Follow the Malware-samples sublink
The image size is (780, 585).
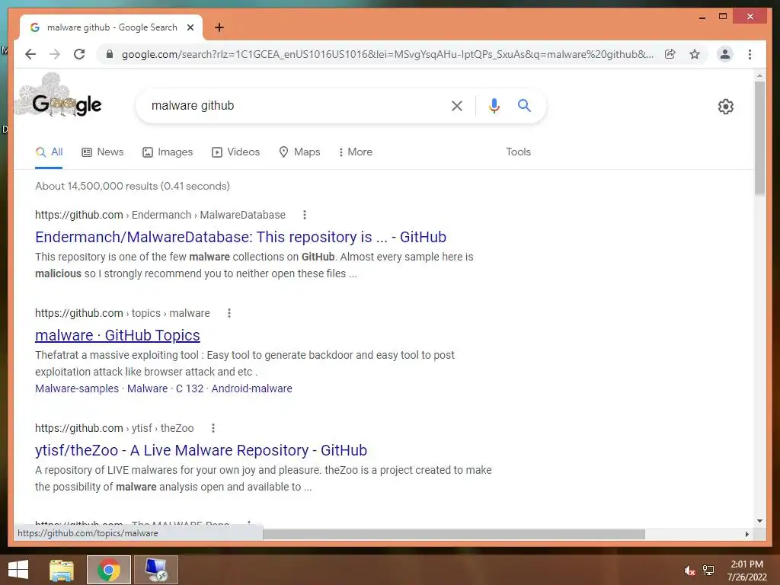(x=77, y=388)
